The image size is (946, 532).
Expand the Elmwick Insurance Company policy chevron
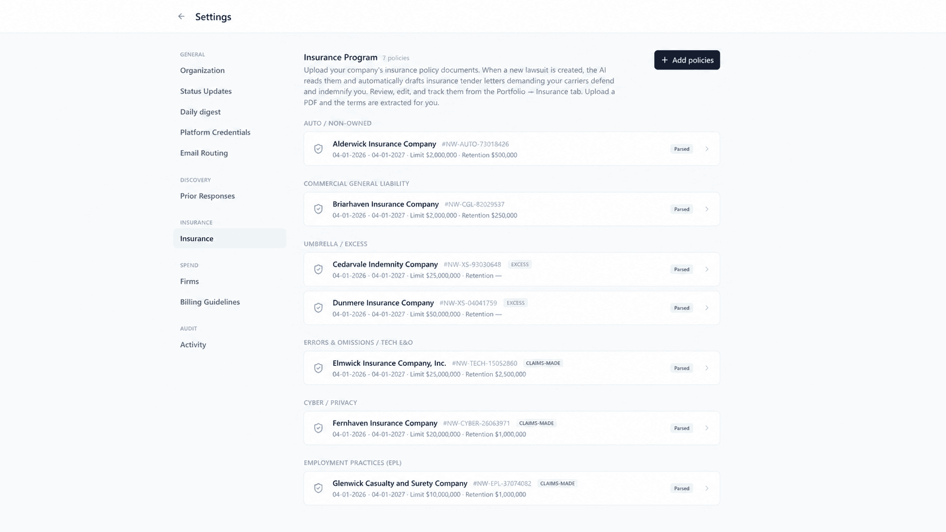(x=707, y=368)
